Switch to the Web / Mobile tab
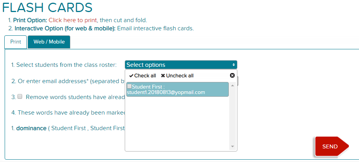359x162 pixels. (x=49, y=42)
